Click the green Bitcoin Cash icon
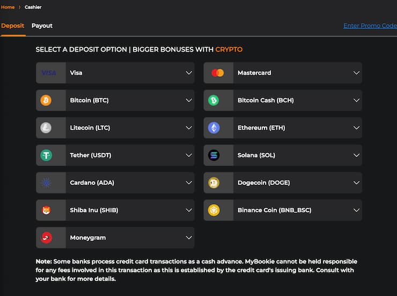This screenshot has width=397, height=296. pyautogui.click(x=214, y=100)
